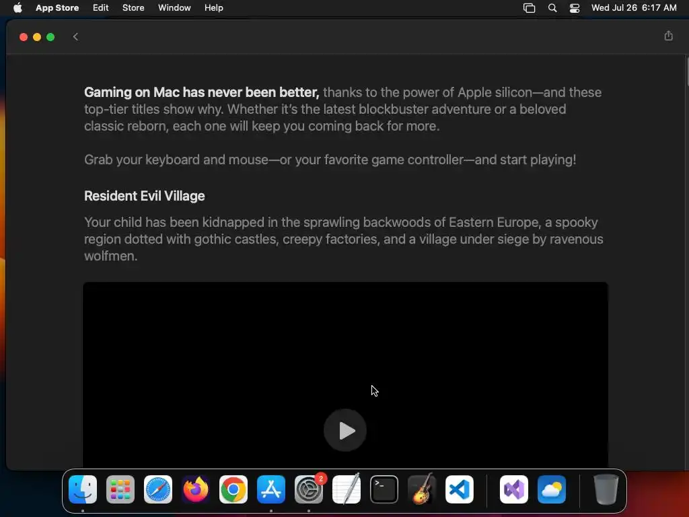The image size is (689, 517).
Task: Open the Help menu
Action: pyautogui.click(x=213, y=8)
